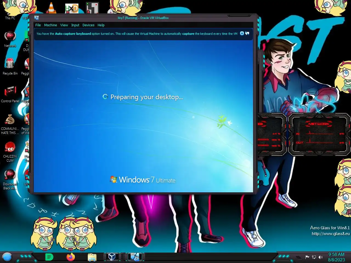Click the Auto capture keyboard notification message
The image size is (351, 263).
pos(137,34)
